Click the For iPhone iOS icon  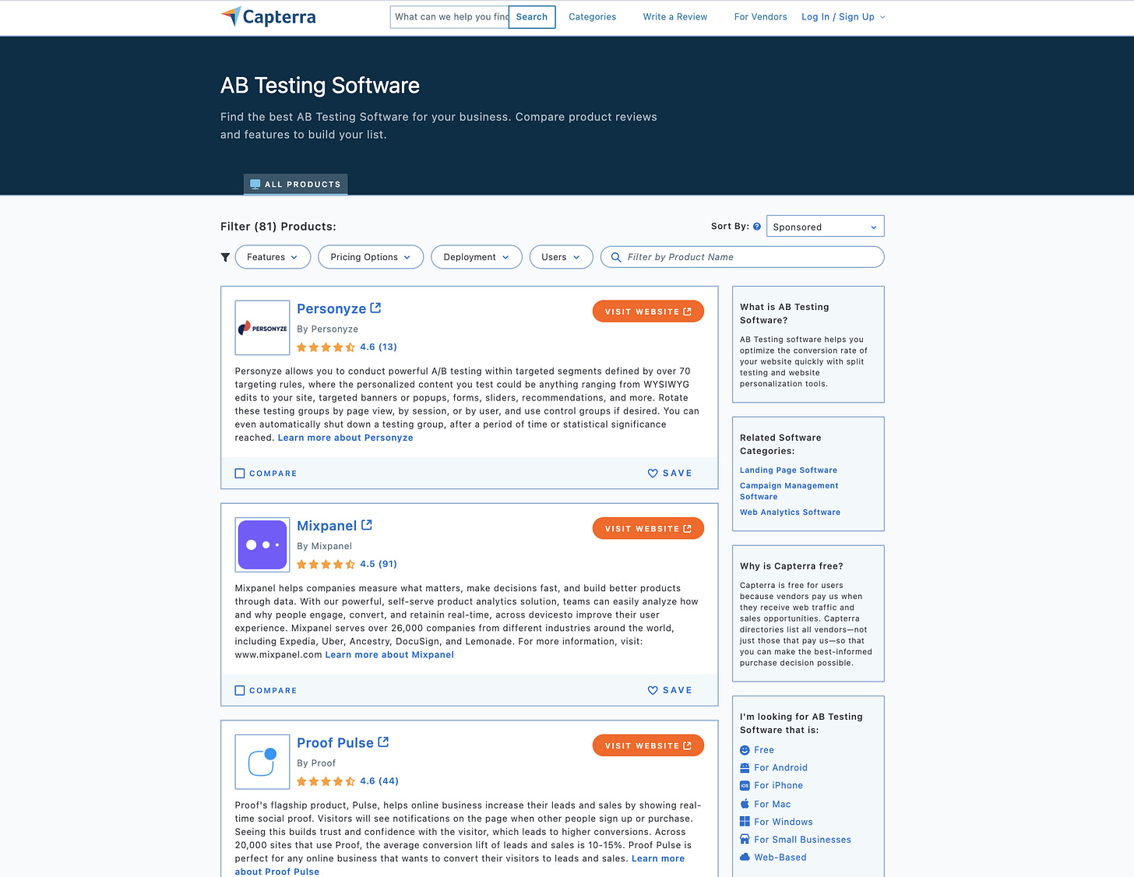pos(745,786)
